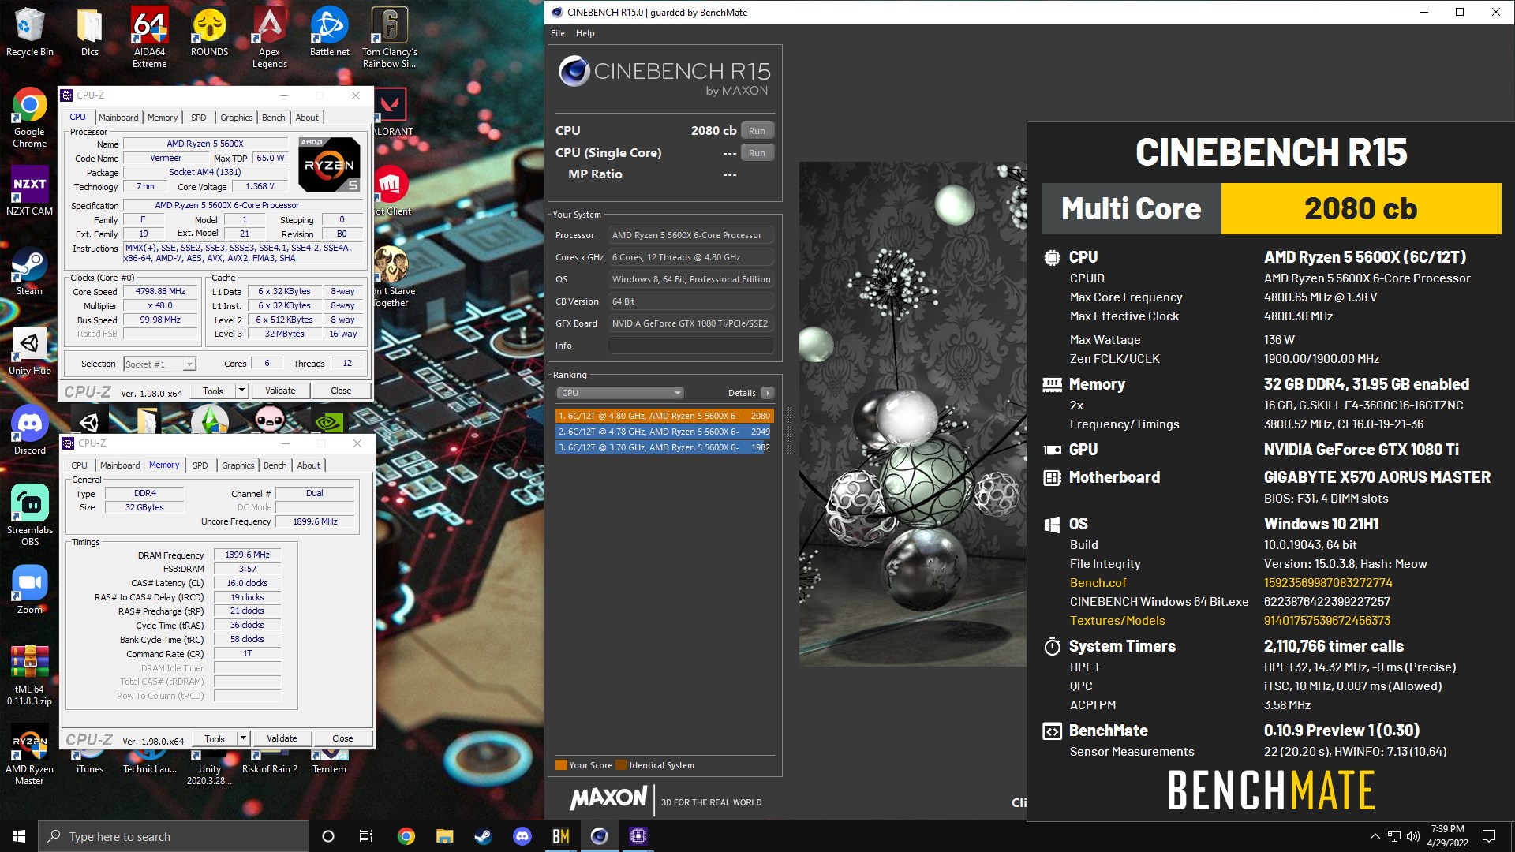Switch to BenchMate taskbar icon
Image resolution: width=1515 pixels, height=852 pixels.
(560, 836)
